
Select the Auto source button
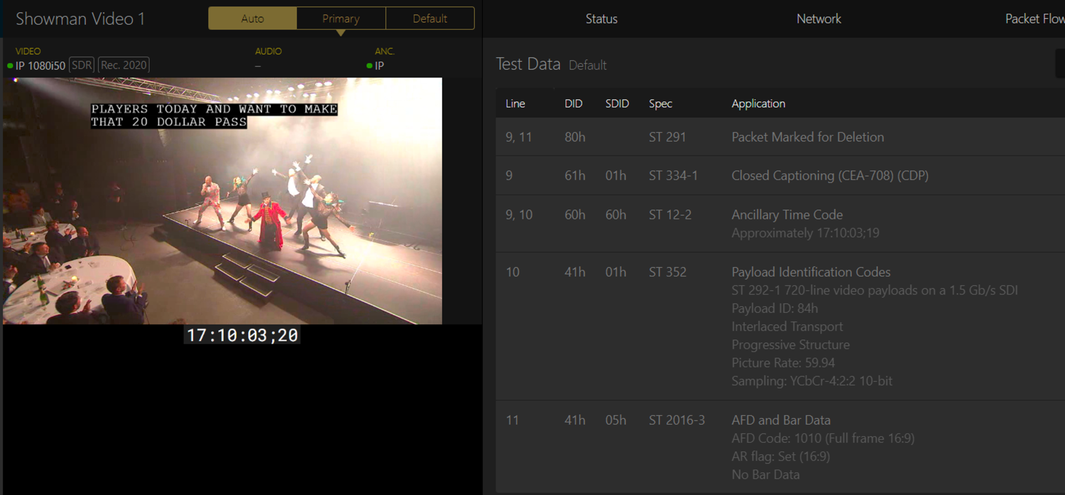(x=252, y=18)
